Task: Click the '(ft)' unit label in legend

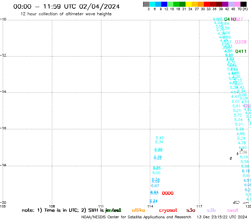Action: click(x=245, y=9)
